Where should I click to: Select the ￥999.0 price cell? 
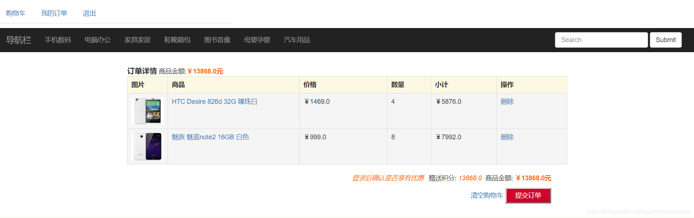coord(343,146)
